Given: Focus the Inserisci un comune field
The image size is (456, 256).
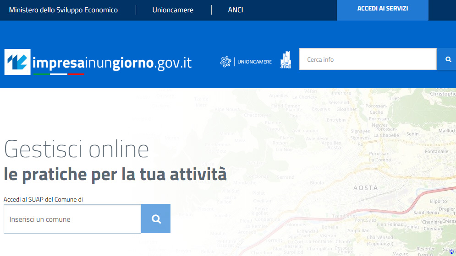Looking at the screenshot, I should pos(72,219).
